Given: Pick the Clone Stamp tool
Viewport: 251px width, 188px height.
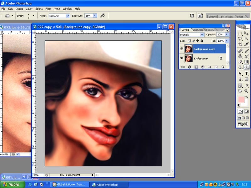Looking at the screenshot, I should (x=240, y=56).
